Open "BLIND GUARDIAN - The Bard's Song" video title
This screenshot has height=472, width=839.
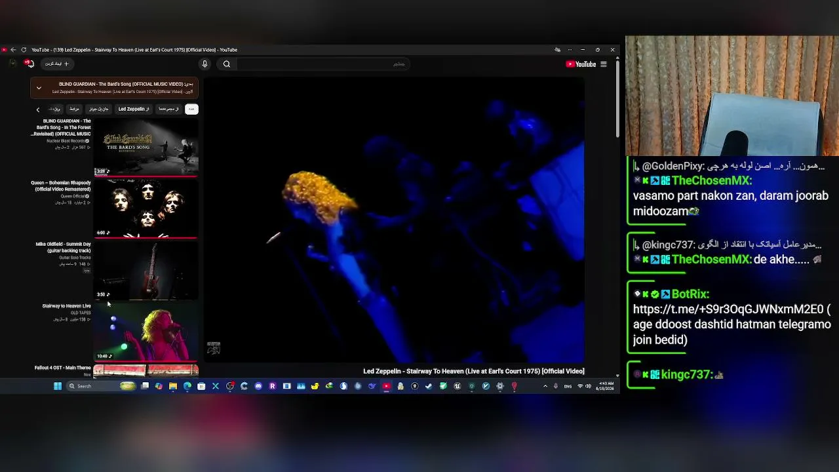click(62, 127)
